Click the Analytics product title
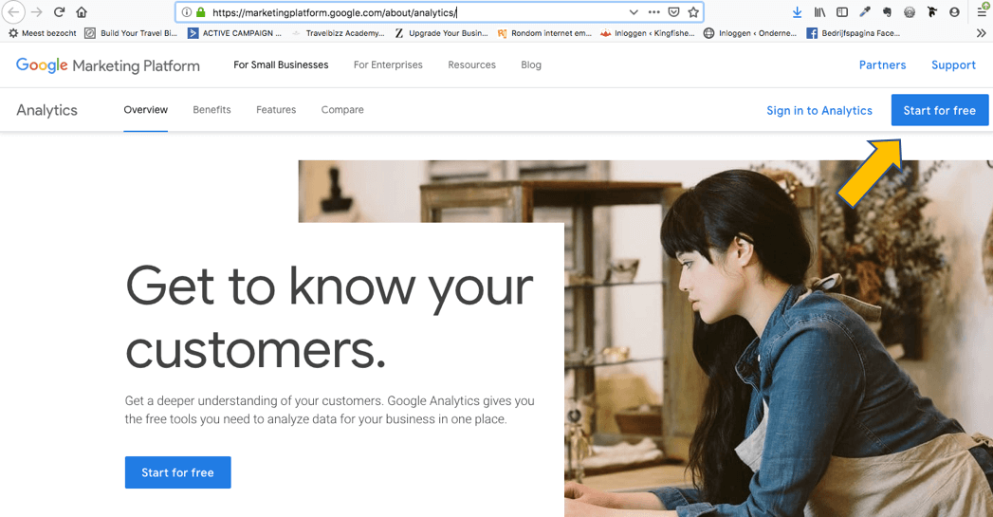Image resolution: width=993 pixels, height=517 pixels. point(46,110)
